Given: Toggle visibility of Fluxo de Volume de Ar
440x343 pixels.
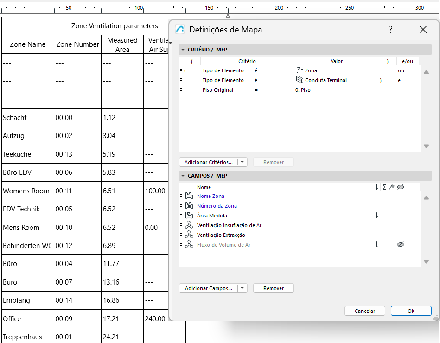Looking at the screenshot, I should (x=402, y=243).
